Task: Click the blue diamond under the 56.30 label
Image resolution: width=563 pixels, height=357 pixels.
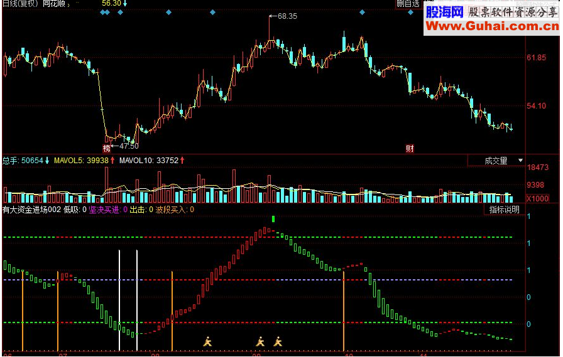Action: pyautogui.click(x=120, y=13)
